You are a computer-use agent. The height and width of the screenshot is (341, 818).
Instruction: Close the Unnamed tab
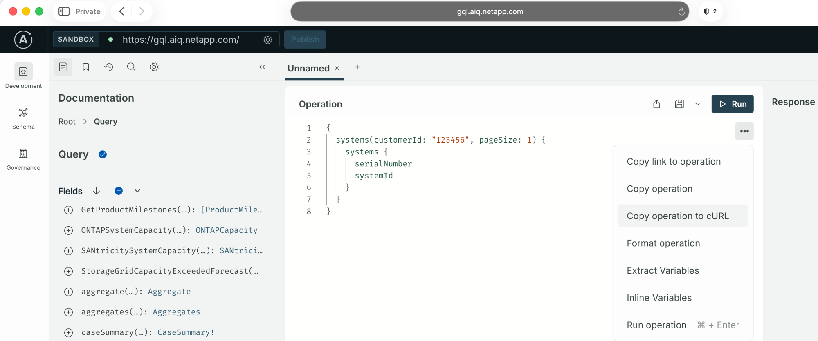[337, 68]
